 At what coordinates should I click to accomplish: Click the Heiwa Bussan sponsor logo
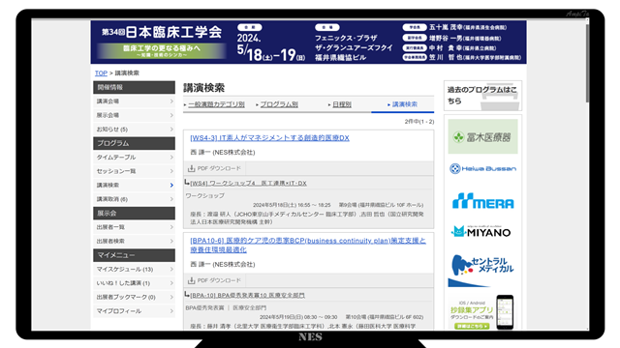pos(482,169)
